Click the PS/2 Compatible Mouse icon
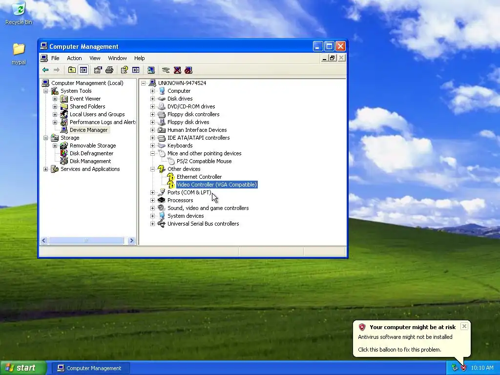Image resolution: width=500 pixels, height=375 pixels. (171, 161)
